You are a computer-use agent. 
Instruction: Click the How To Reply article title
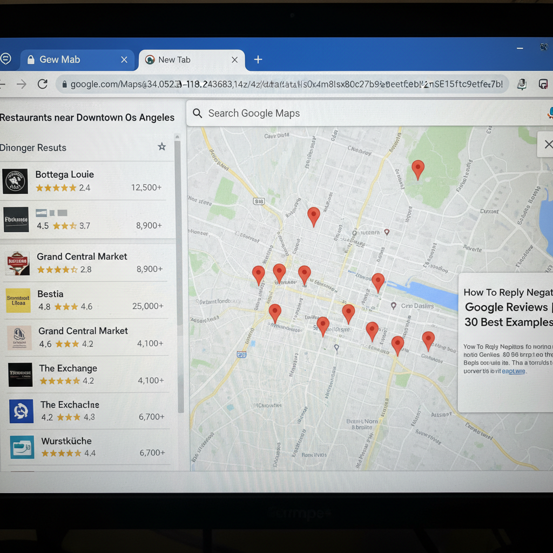(508, 307)
